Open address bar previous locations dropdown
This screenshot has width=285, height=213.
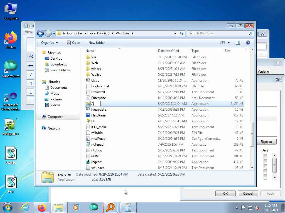175,33
